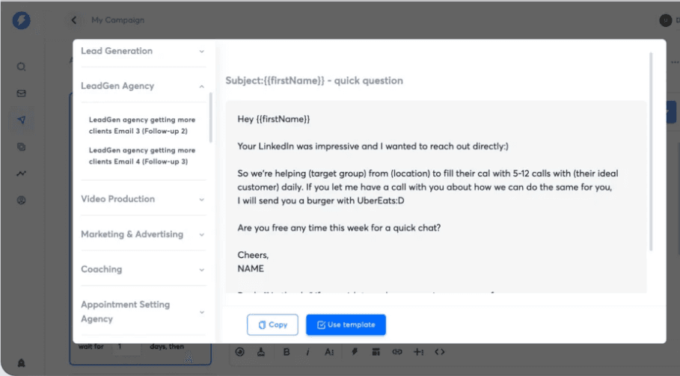This screenshot has height=376, width=680.
Task: Toggle bold formatting in editor toolbar
Action: click(287, 351)
